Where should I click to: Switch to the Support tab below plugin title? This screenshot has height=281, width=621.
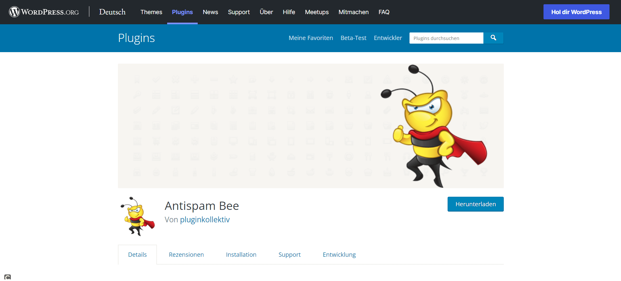(289, 255)
